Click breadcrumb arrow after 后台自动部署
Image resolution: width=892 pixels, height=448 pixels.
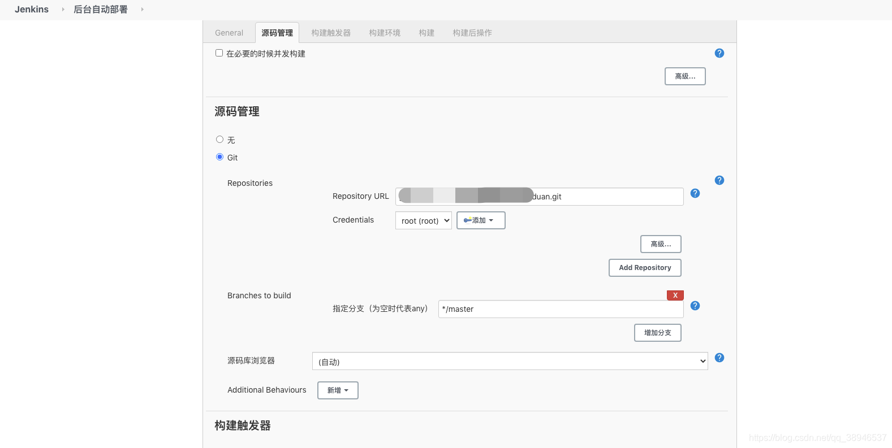coord(142,10)
